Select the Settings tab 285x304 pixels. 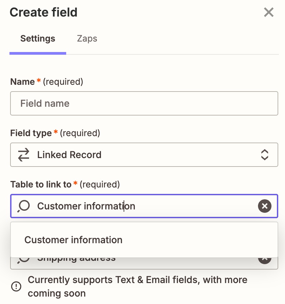[x=38, y=39]
